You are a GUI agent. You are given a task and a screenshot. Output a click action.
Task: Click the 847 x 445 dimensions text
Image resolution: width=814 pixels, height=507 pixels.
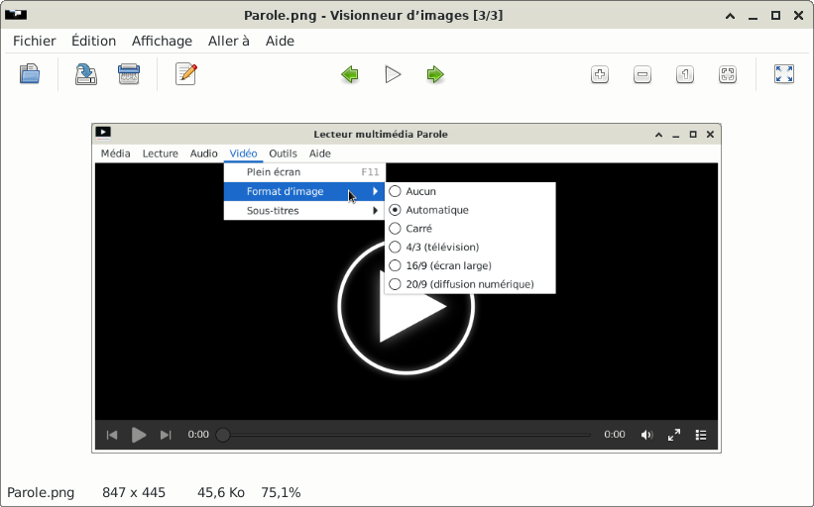pos(134,492)
